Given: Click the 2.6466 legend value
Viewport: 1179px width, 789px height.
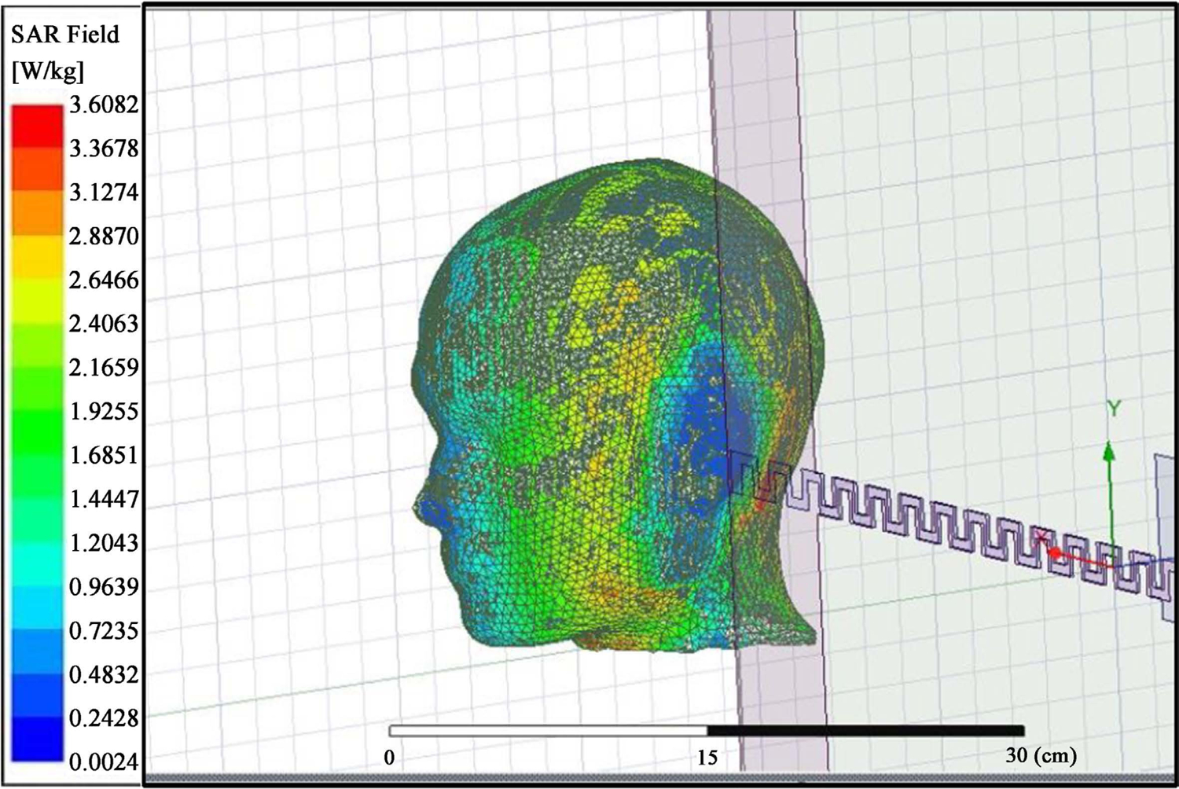Looking at the screenshot, I should point(104,281).
